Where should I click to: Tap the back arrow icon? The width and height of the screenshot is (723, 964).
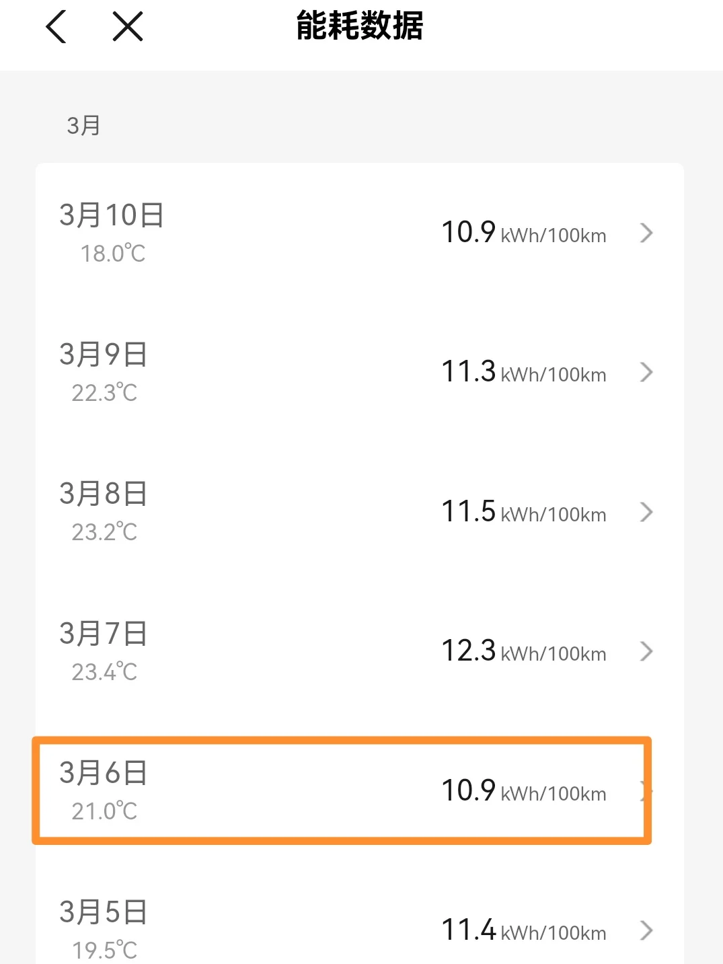56,28
